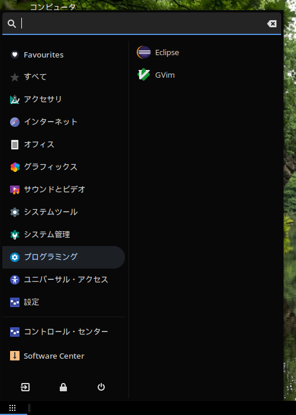Show the グラフィックス category

[63, 167]
